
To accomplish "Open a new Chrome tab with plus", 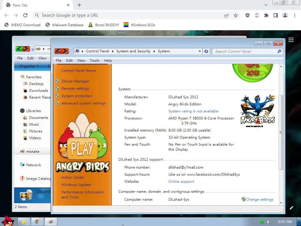I will tap(79, 5).
